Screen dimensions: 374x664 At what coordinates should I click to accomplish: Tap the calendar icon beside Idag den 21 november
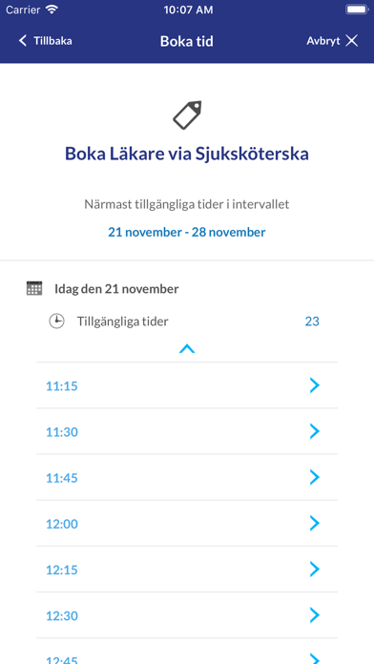(34, 288)
